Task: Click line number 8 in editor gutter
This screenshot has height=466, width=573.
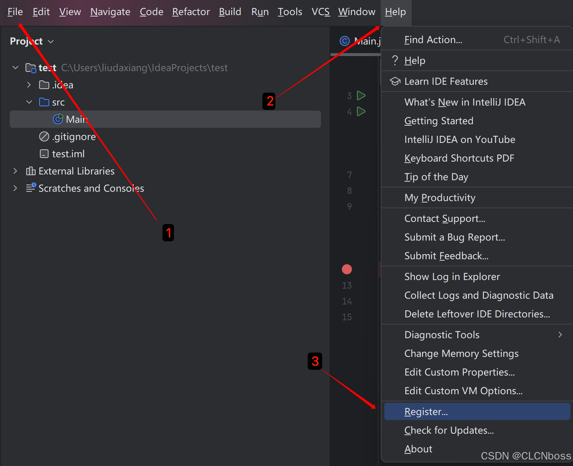Action: [x=349, y=191]
